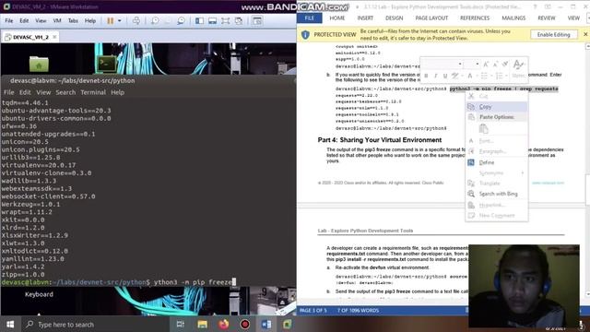Open VMware Edit menu

[x=24, y=20]
